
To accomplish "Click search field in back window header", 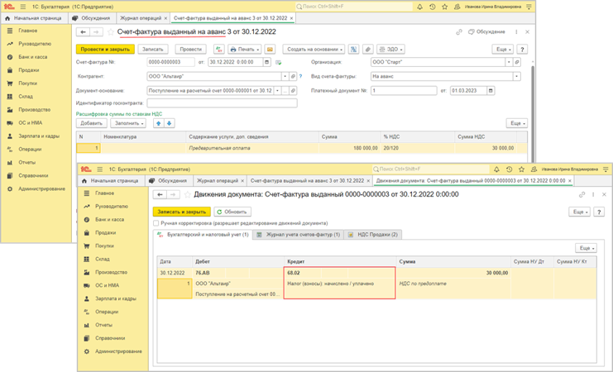I will [354, 7].
